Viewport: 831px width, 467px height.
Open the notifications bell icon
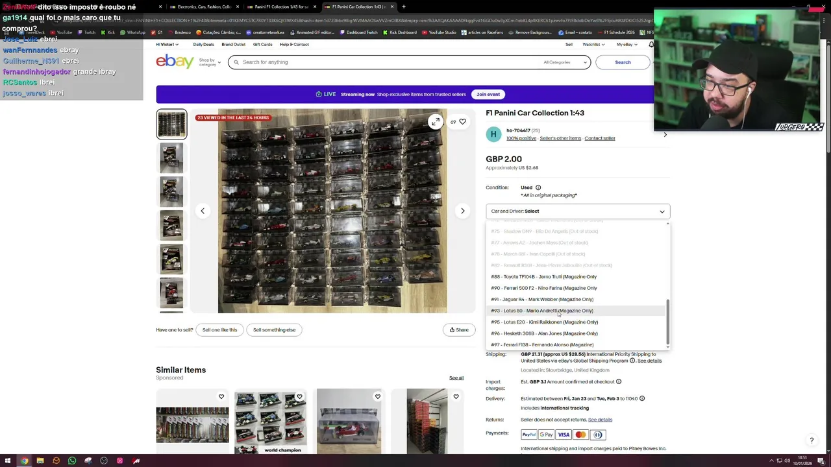(x=651, y=44)
